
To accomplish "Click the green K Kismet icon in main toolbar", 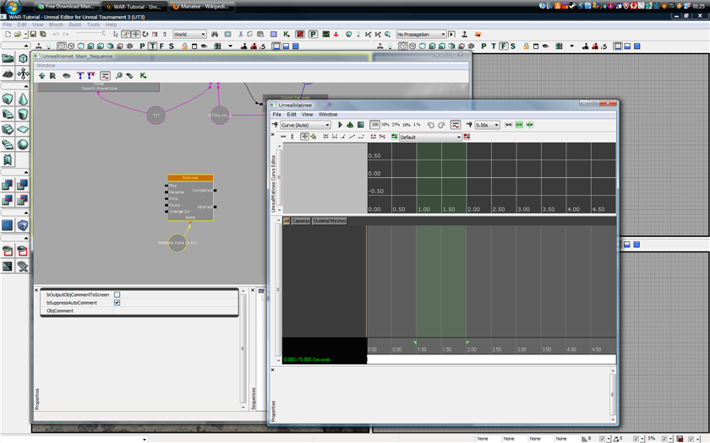I will tap(287, 35).
